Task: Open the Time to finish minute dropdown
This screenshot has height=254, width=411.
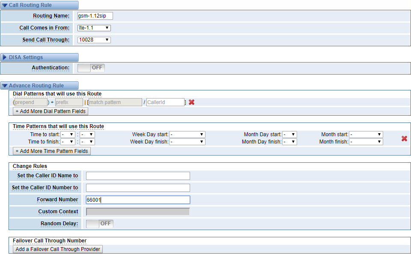Action: pyautogui.click(x=87, y=142)
